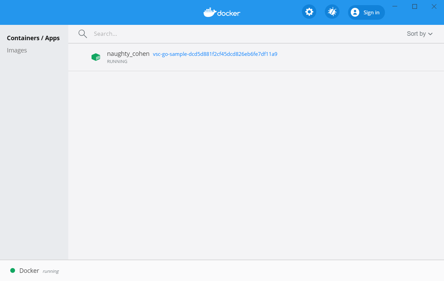Click the running status text at bottom
Viewport: 444px width, 281px height.
(x=51, y=271)
